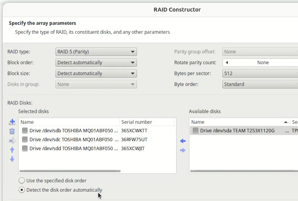Open the Byte order dropdown
The height and width of the screenshot is (201, 298).
point(260,84)
